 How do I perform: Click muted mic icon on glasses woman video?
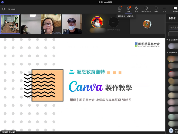(x=45, y=31)
